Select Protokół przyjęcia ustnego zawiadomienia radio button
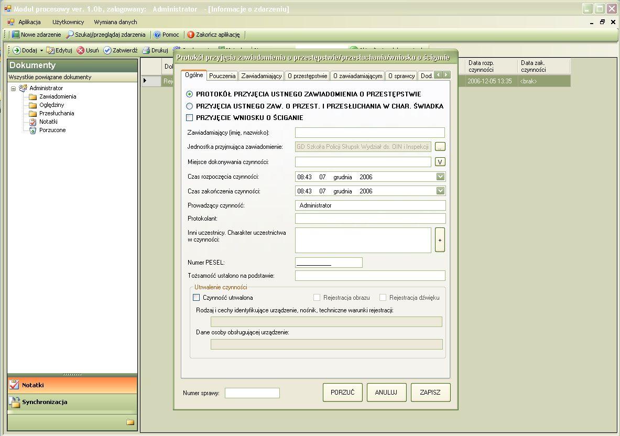The image size is (620, 436). 189,94
